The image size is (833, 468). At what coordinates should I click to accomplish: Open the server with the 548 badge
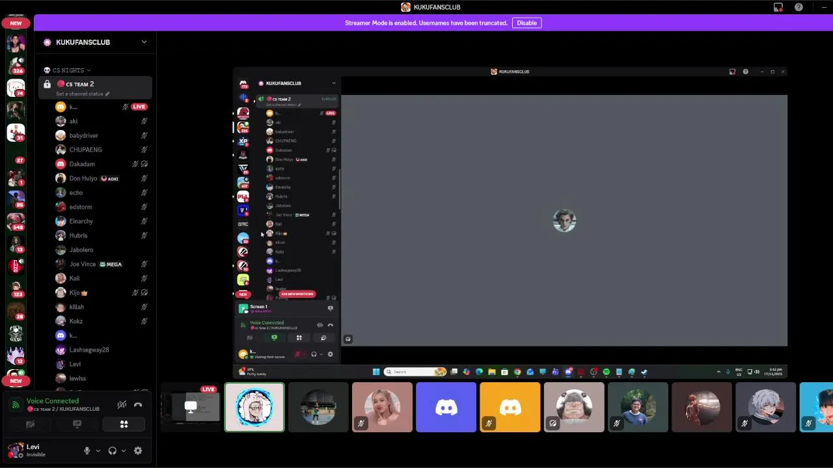click(16, 221)
